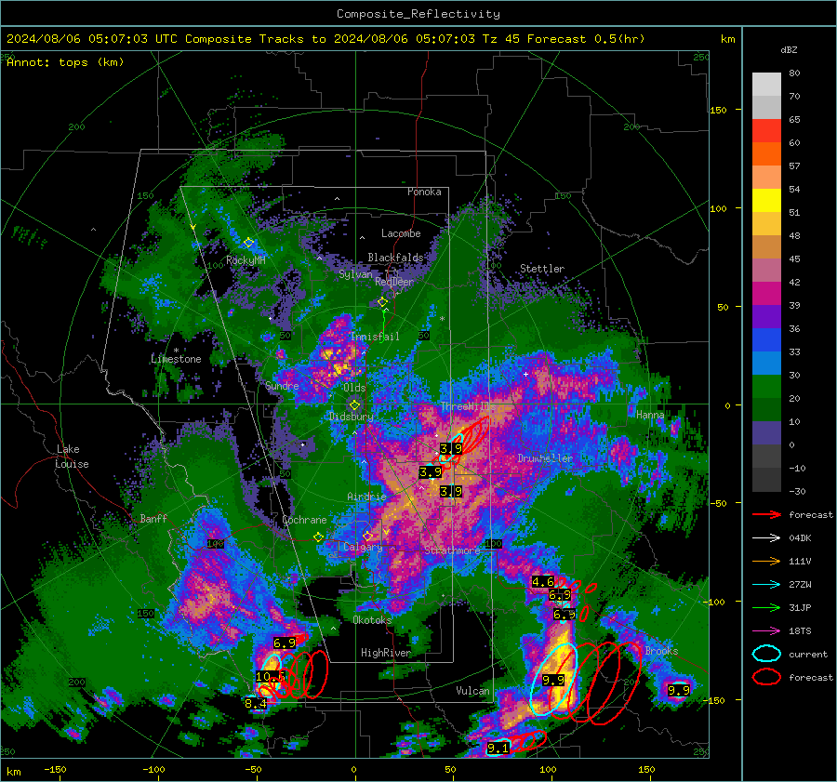Viewport: 837px width, 782px height.
Task: Select the 8.4 storm top label
Action: pos(255,704)
